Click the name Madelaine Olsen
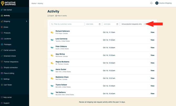This screenshot has height=106, width=176. [62, 77]
